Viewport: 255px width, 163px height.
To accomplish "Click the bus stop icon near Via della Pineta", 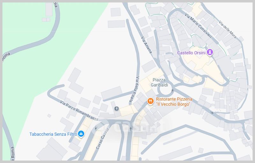I will coord(116,109).
